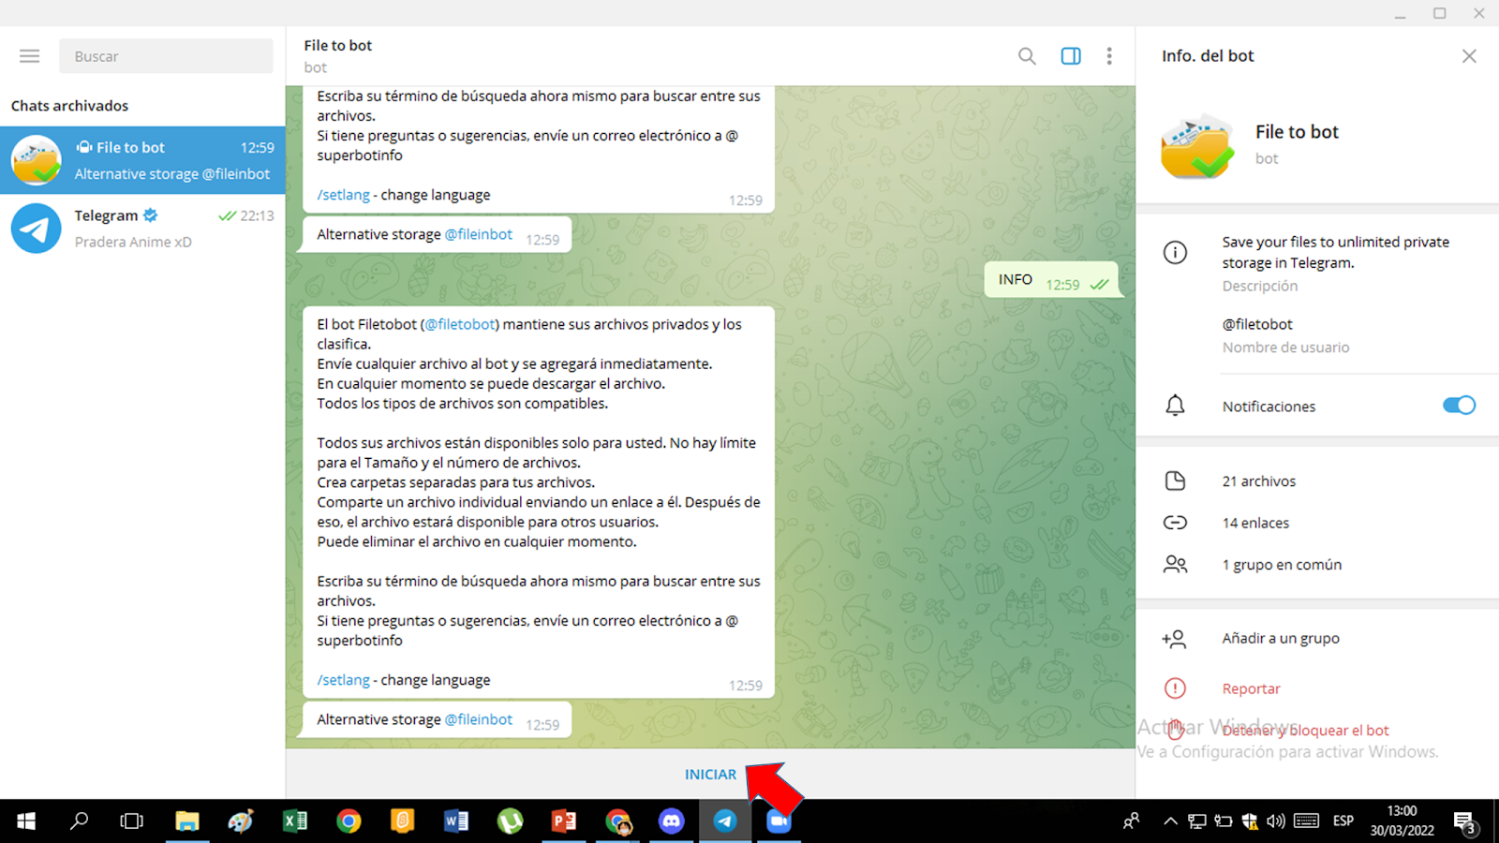Viewport: 1499px width, 843px height.
Task: Click the common groups people icon
Action: [1175, 565]
